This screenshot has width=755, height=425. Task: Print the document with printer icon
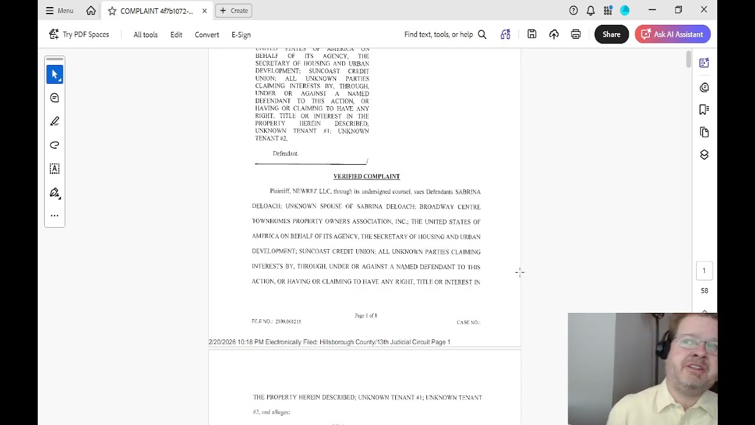[x=576, y=34]
